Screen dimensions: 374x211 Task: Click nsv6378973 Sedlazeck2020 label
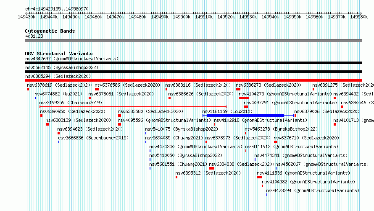[238, 138]
